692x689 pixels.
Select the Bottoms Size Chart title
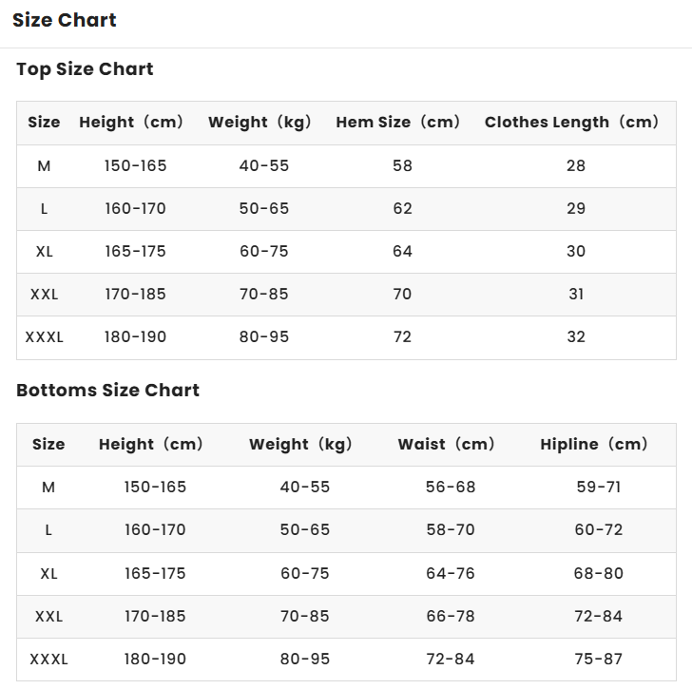tap(107, 390)
